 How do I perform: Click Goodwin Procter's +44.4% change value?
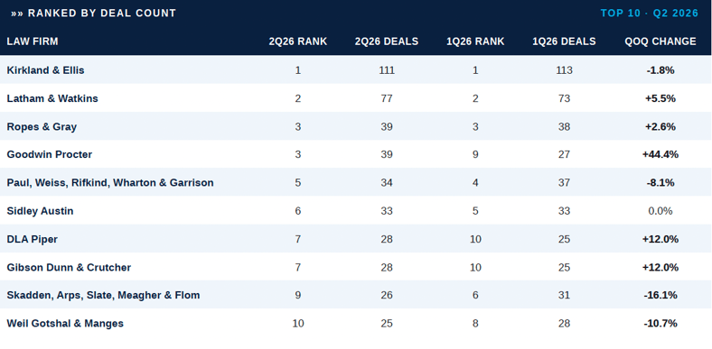[x=660, y=154]
